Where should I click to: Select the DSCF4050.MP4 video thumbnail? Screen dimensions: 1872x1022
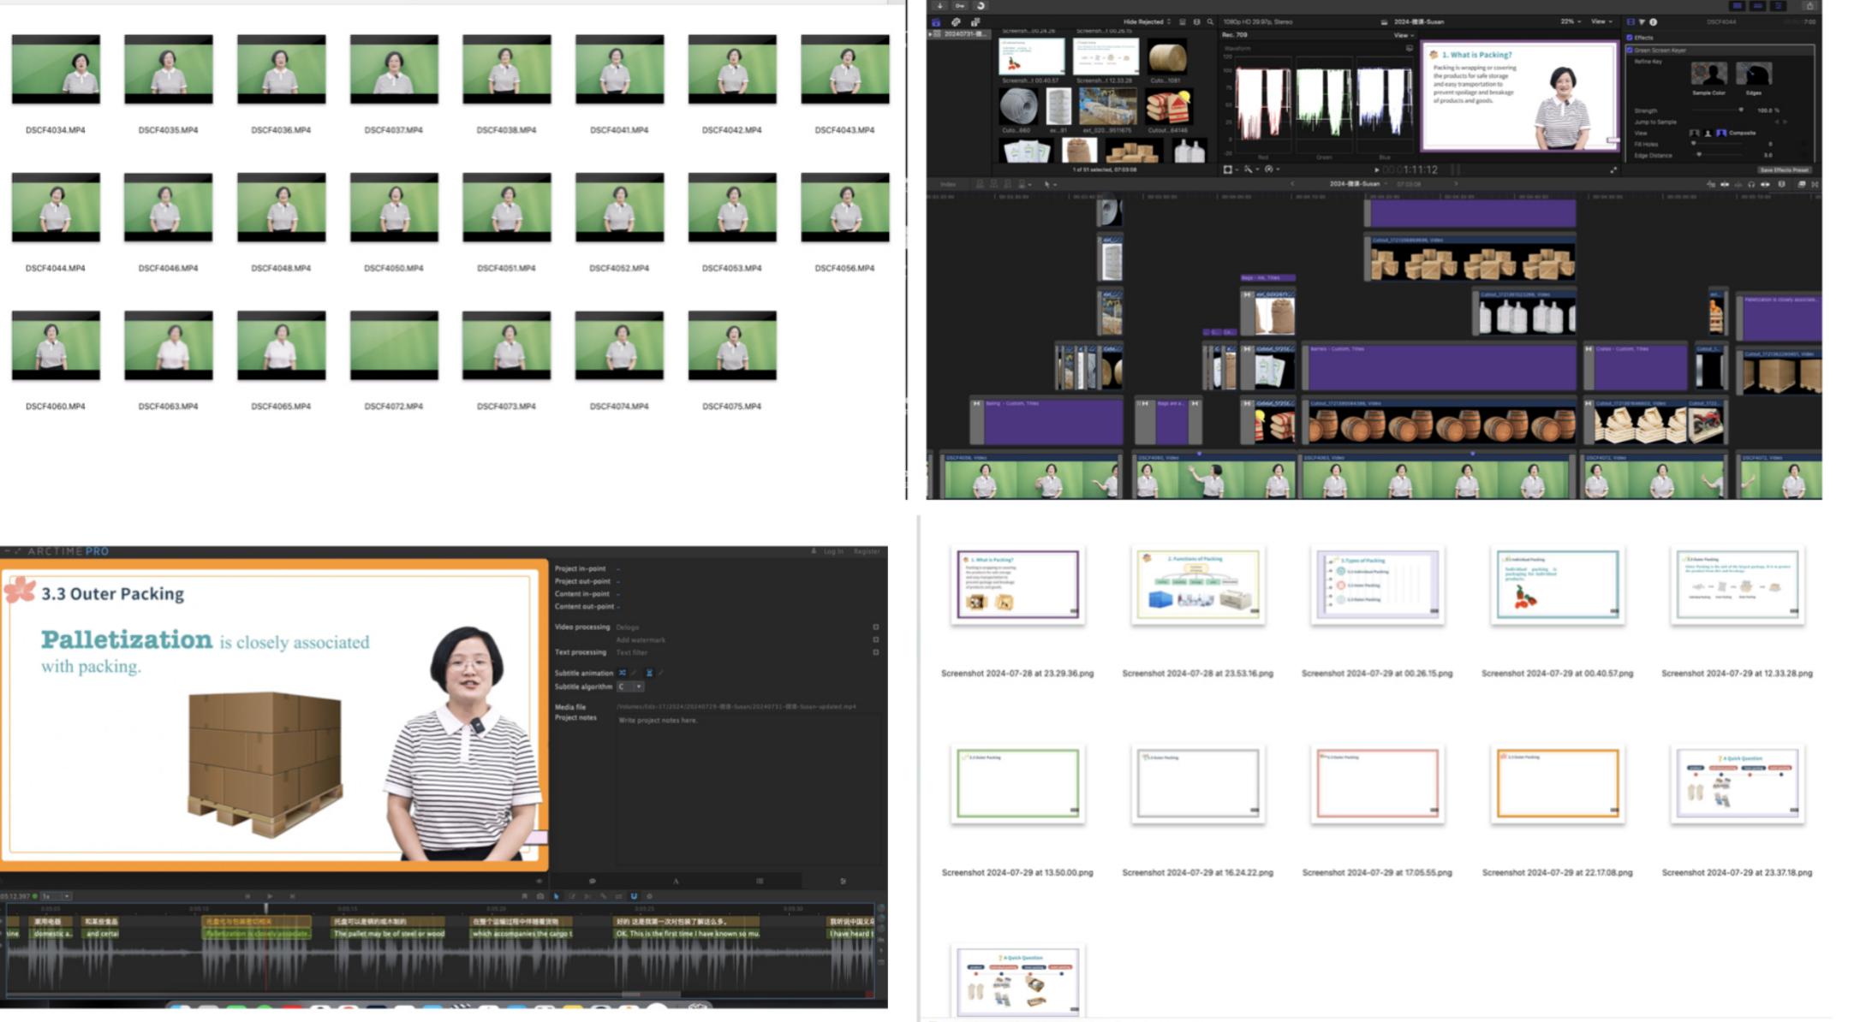[393, 208]
